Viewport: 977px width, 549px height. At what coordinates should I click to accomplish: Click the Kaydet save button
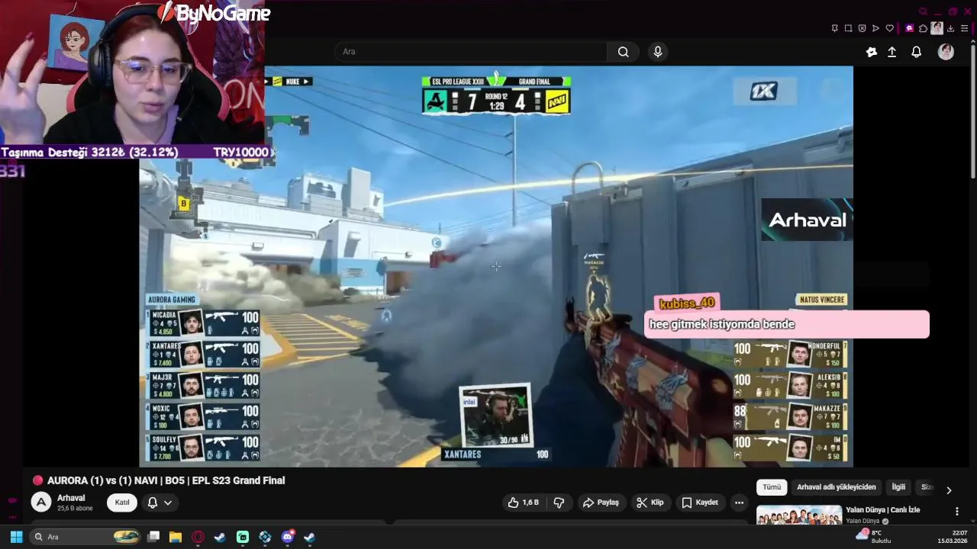(700, 502)
